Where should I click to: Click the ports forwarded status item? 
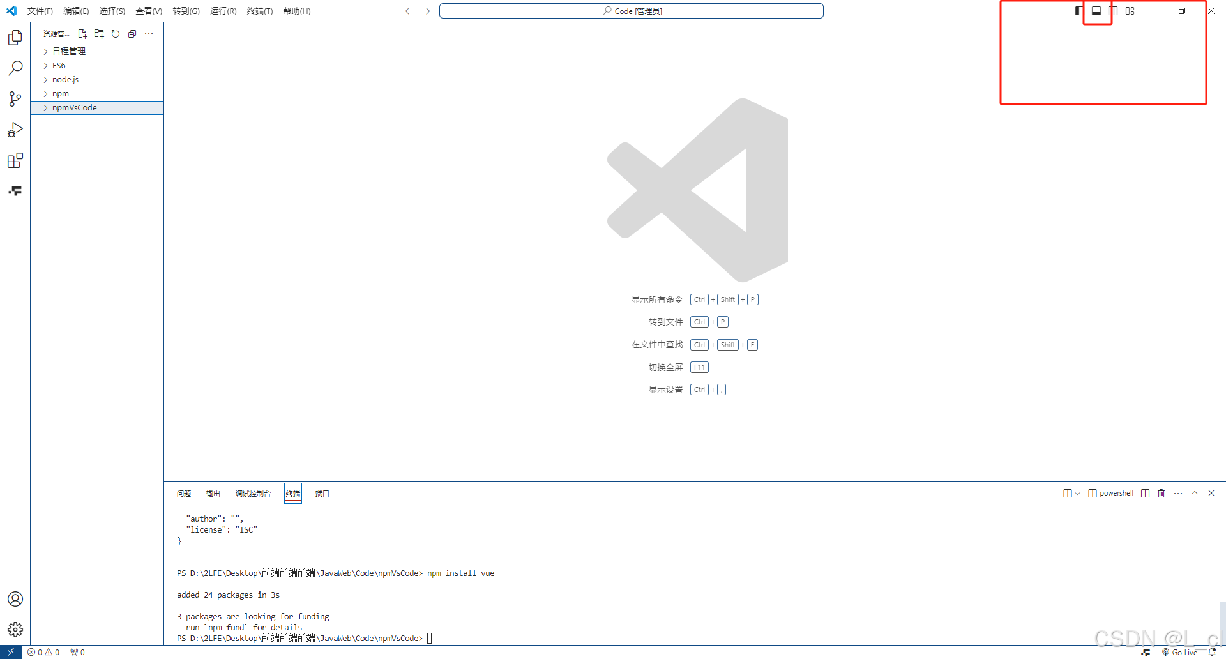(77, 652)
